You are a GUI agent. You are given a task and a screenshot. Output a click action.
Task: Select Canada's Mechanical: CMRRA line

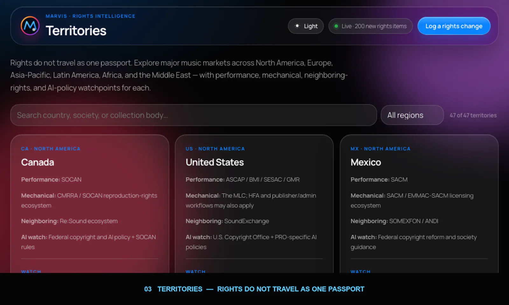(89, 200)
